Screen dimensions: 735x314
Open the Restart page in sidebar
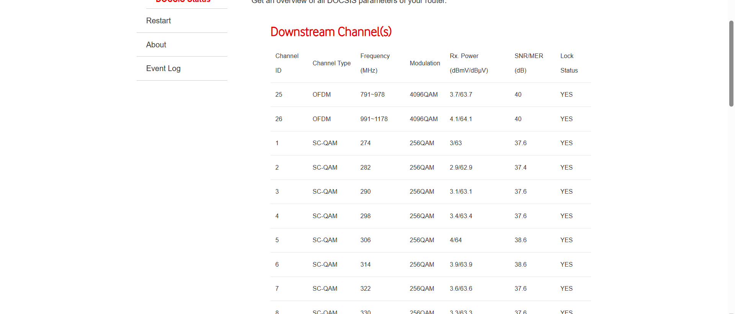(158, 21)
